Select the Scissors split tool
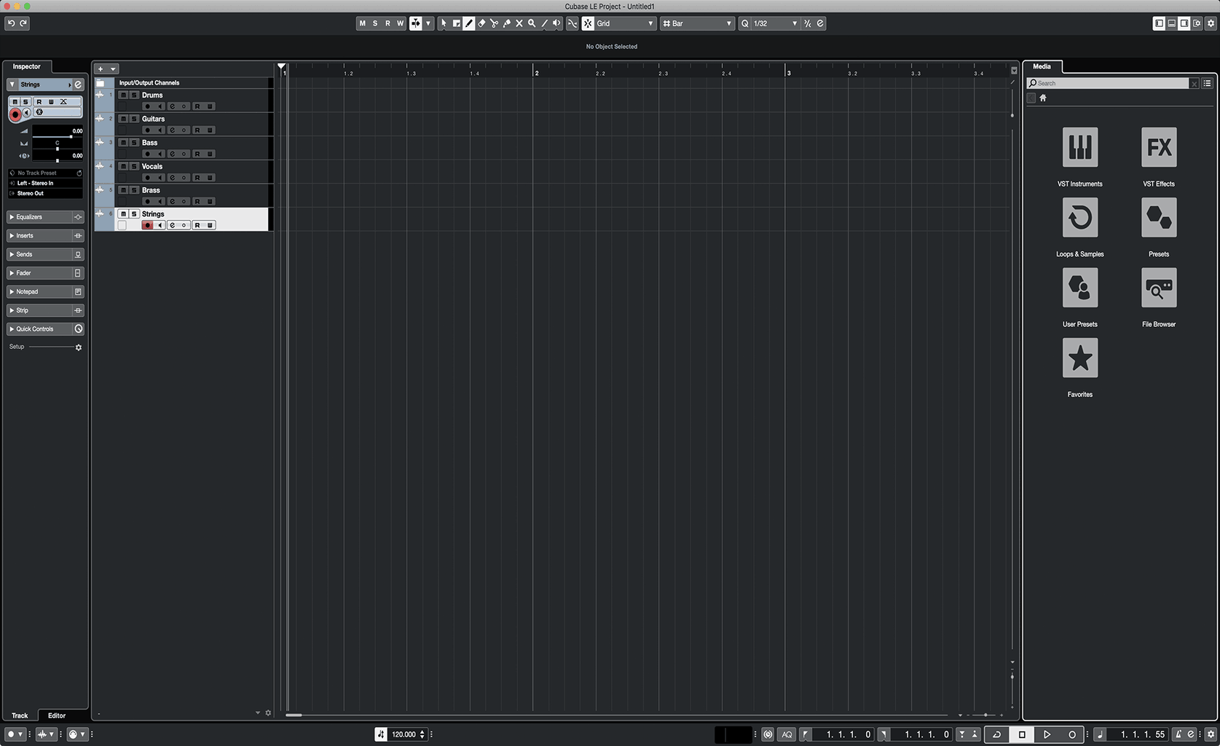Viewport: 1220px width, 746px height. click(x=495, y=23)
